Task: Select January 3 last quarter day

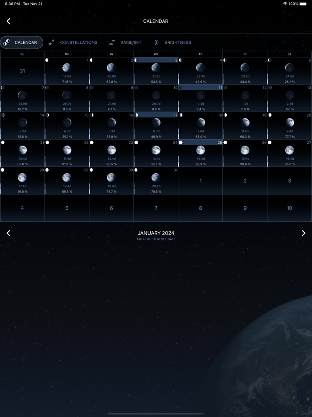Action: click(x=156, y=71)
